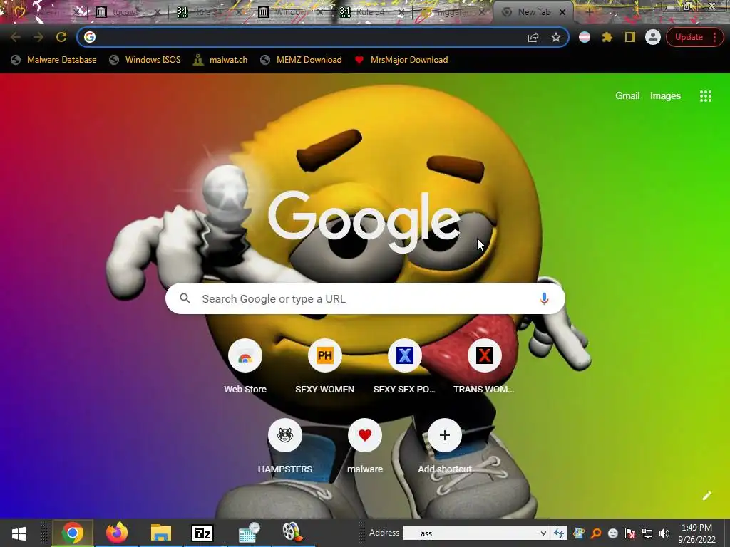Open 7-Zip from the taskbar

coord(202,533)
